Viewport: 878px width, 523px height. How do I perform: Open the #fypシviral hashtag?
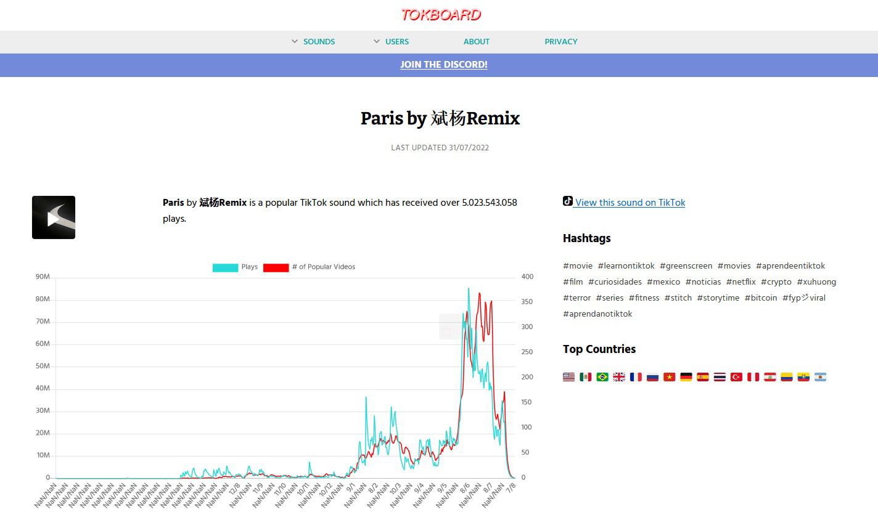(x=804, y=298)
